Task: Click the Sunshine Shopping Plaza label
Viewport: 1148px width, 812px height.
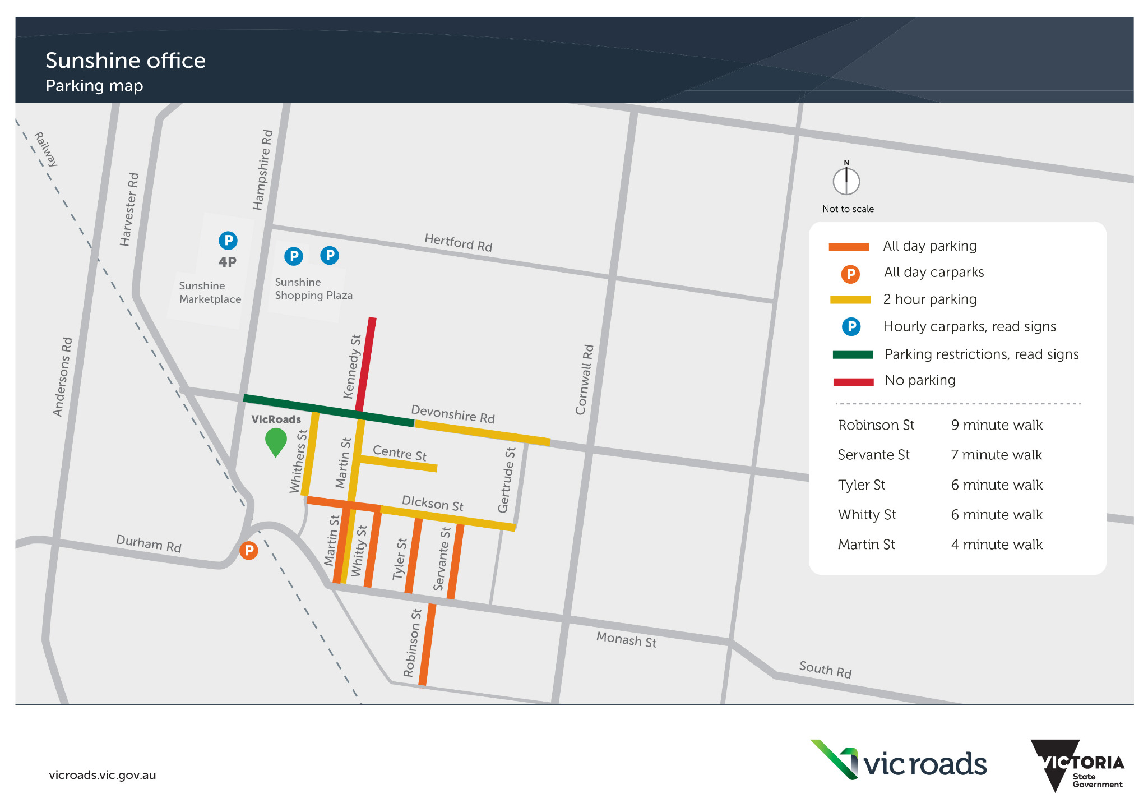Action: [313, 289]
